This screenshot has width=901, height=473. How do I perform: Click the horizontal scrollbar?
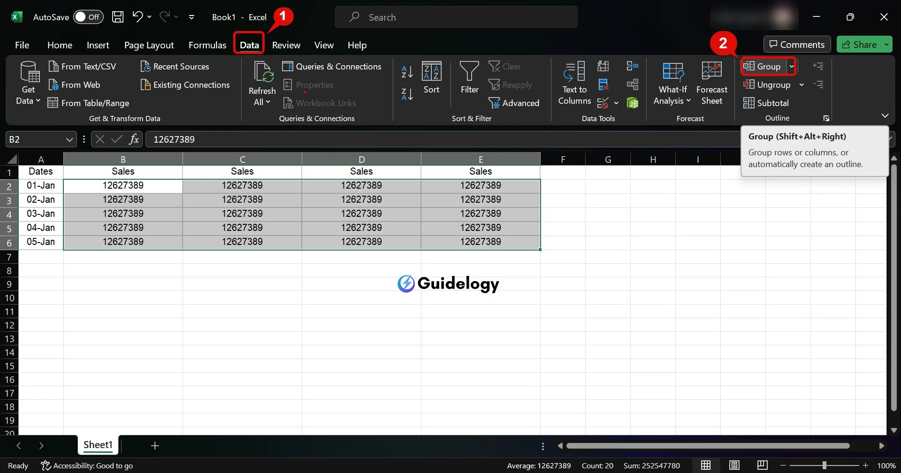click(x=708, y=446)
